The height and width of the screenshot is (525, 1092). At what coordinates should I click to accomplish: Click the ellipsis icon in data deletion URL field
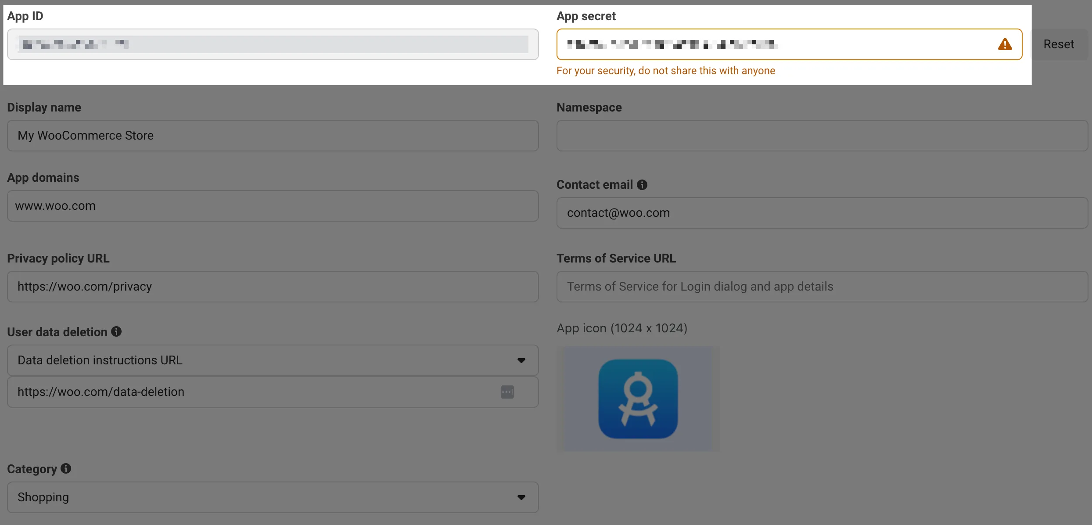(x=507, y=392)
